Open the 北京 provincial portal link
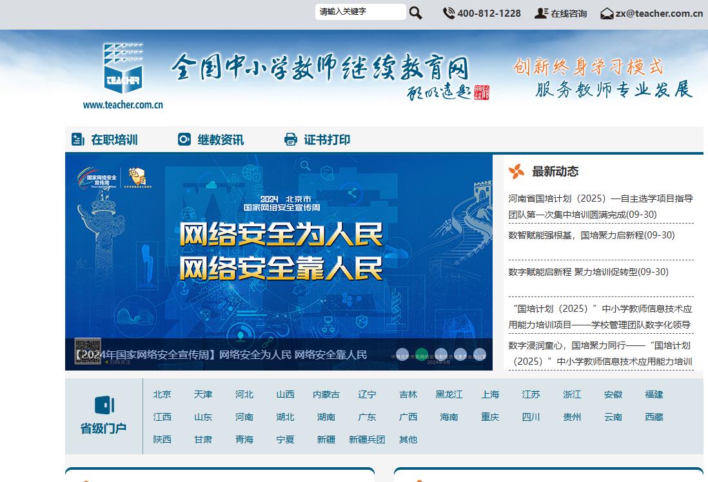This screenshot has width=708, height=482. pyautogui.click(x=162, y=394)
